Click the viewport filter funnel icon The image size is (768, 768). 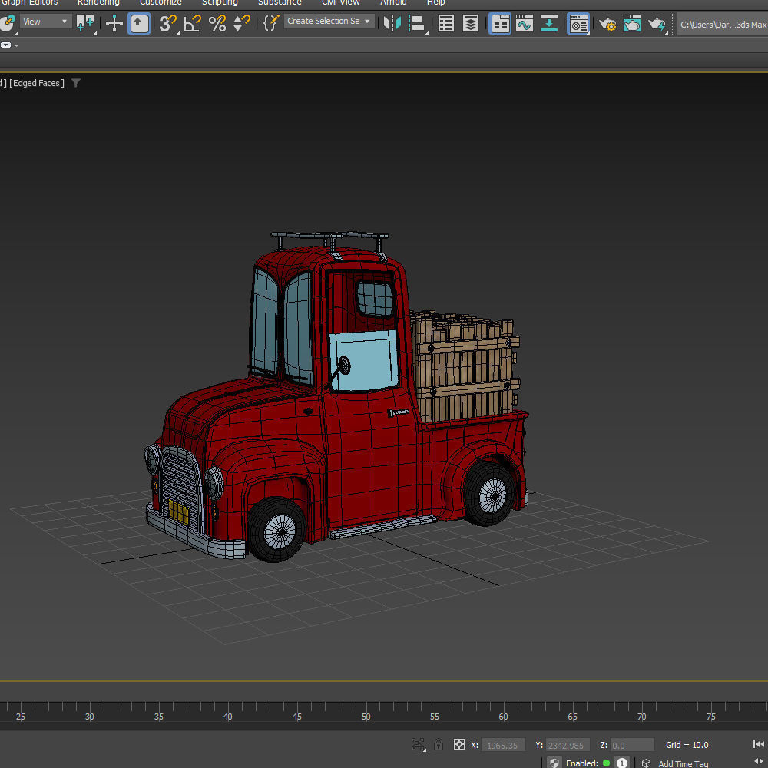(x=76, y=83)
